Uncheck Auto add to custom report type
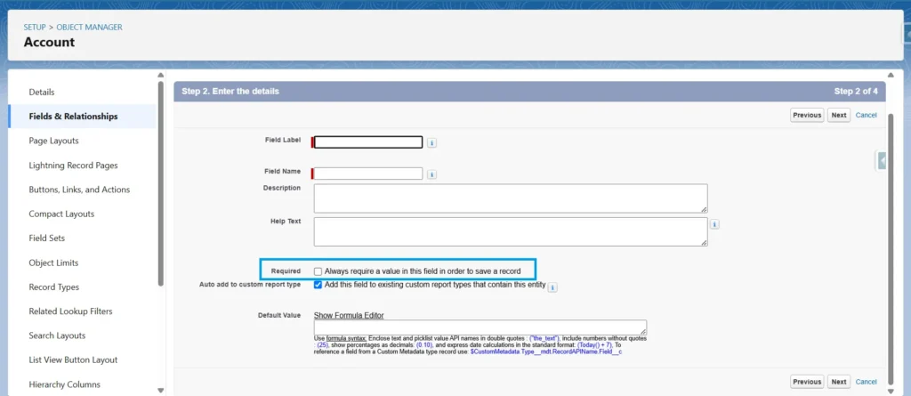The image size is (911, 396). pos(318,285)
